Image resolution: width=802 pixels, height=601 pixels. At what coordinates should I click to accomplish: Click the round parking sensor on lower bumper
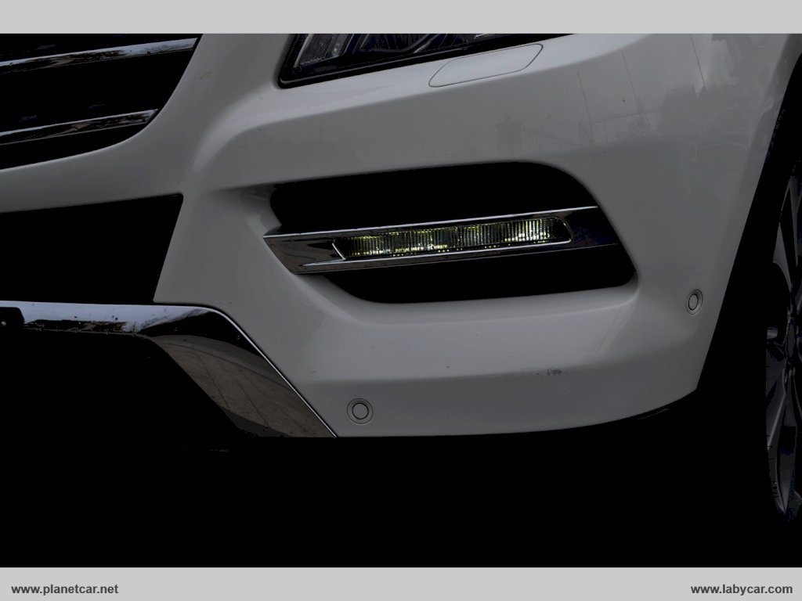coord(359,410)
